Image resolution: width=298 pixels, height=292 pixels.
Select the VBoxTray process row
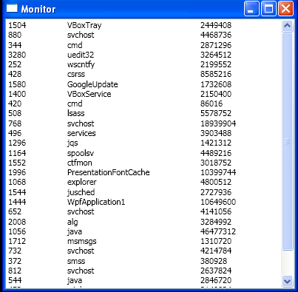(144, 25)
